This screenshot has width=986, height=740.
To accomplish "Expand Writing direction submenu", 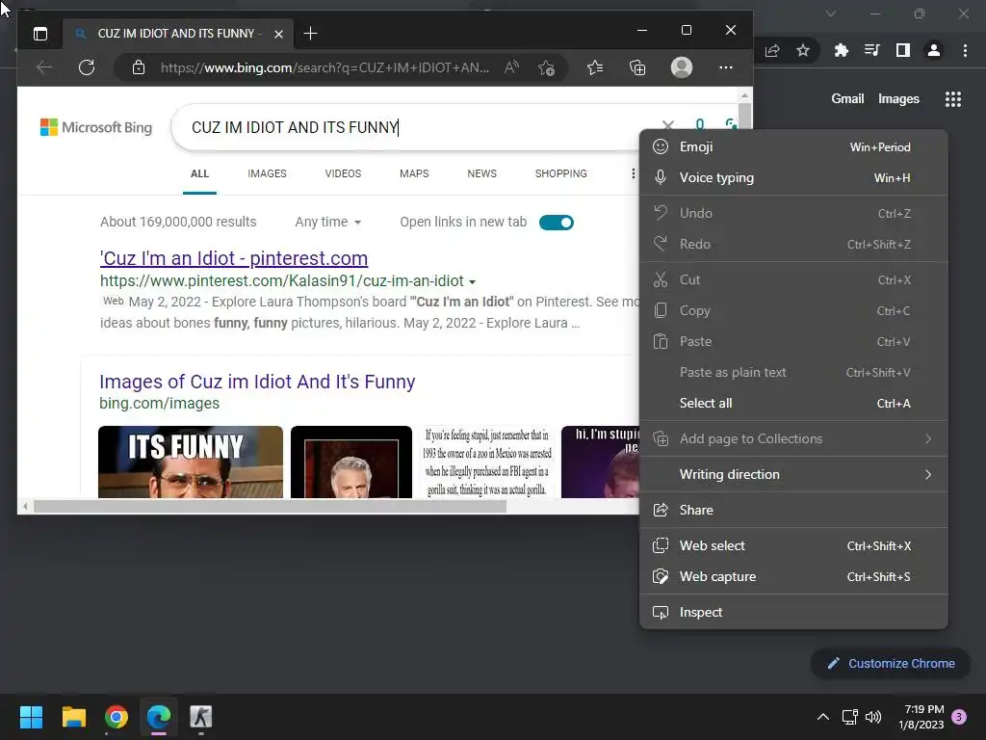I will pos(793,474).
